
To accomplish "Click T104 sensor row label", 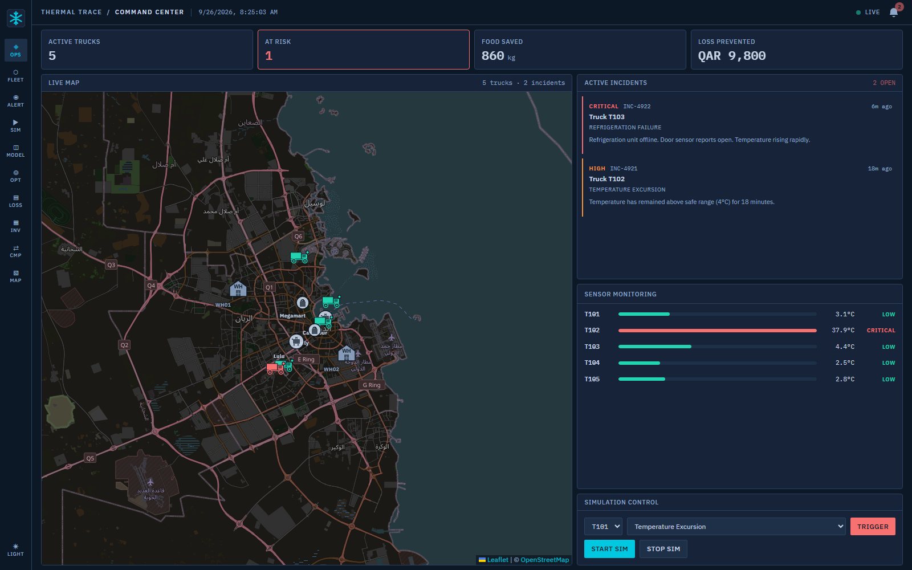I will click(592, 363).
